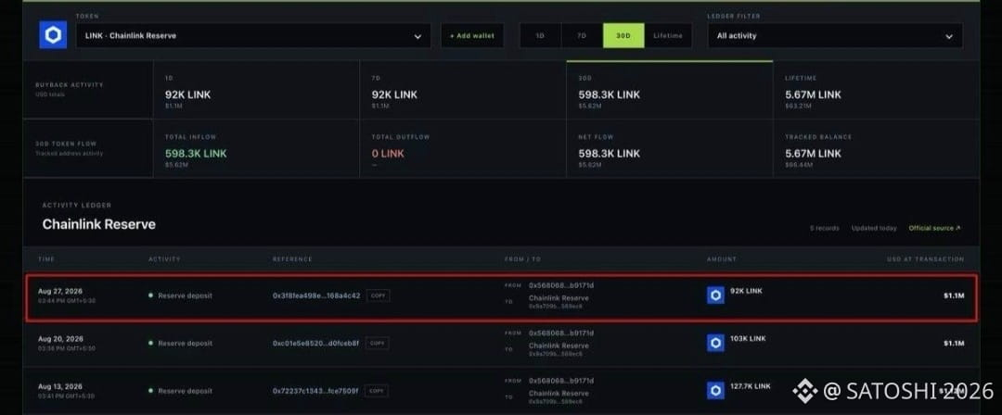Click the Aug 20, 2026 date cell
This screenshot has height=415, width=1002.
(60, 339)
